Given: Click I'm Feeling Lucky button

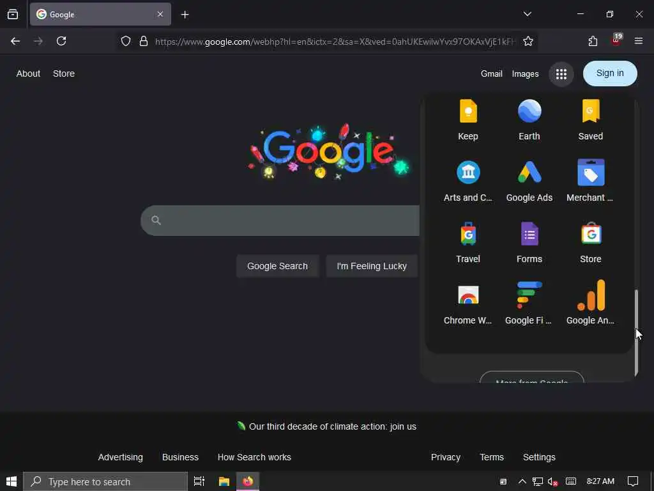Looking at the screenshot, I should pyautogui.click(x=372, y=266).
